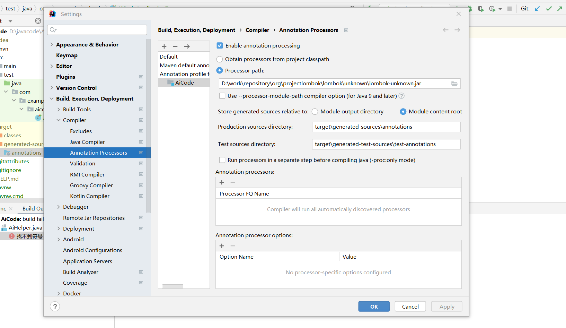566x328 pixels.
Task: Enable Use --processor-module-path compiler option
Action: [x=222, y=96]
